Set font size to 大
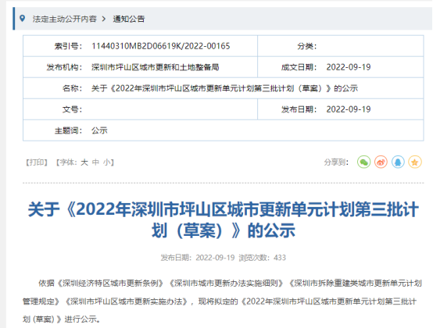 [84, 162]
